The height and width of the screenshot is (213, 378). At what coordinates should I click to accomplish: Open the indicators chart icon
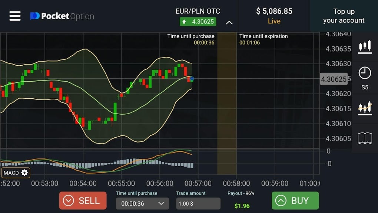click(365, 108)
